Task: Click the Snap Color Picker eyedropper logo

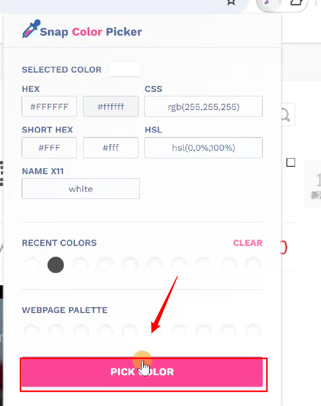Action: pyautogui.click(x=30, y=30)
